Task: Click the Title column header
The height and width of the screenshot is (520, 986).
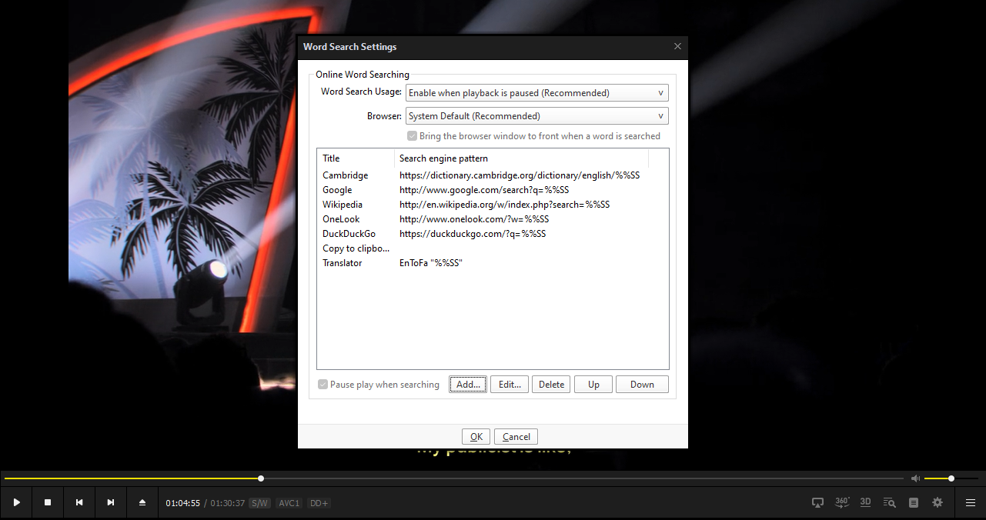Action: (x=356, y=158)
